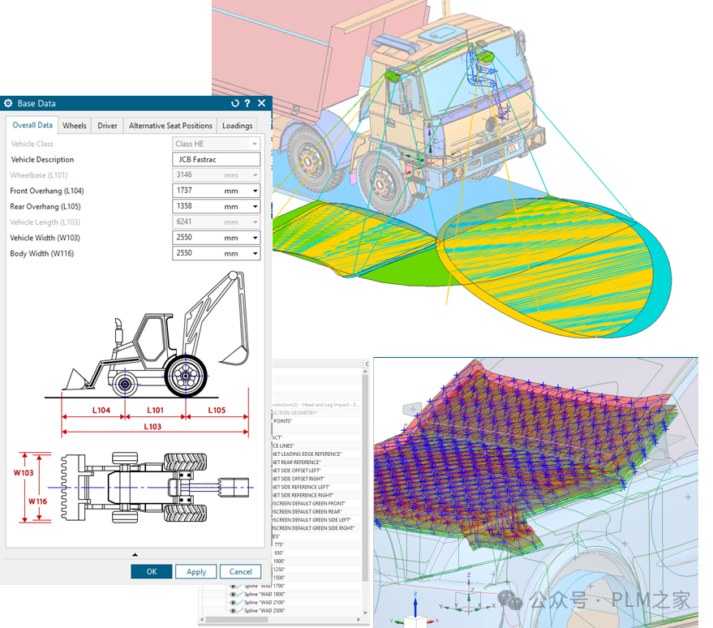Open the Loadings tab
The height and width of the screenshot is (628, 713).
[x=238, y=126]
